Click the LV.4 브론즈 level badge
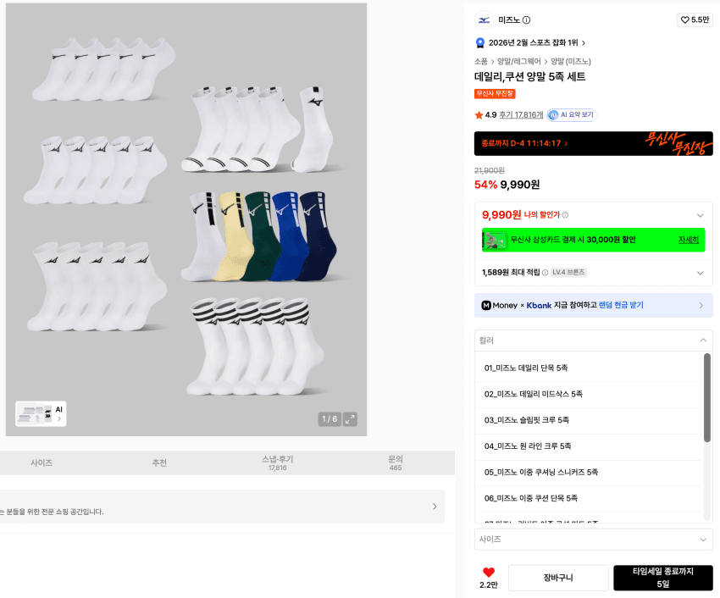 568,273
